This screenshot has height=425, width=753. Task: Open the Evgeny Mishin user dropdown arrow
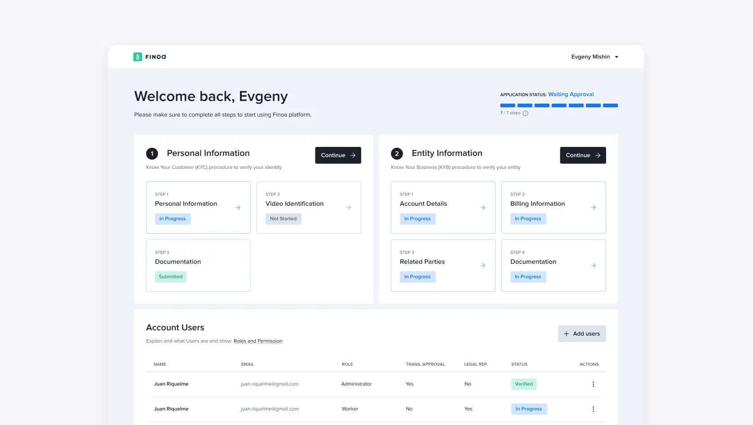616,57
